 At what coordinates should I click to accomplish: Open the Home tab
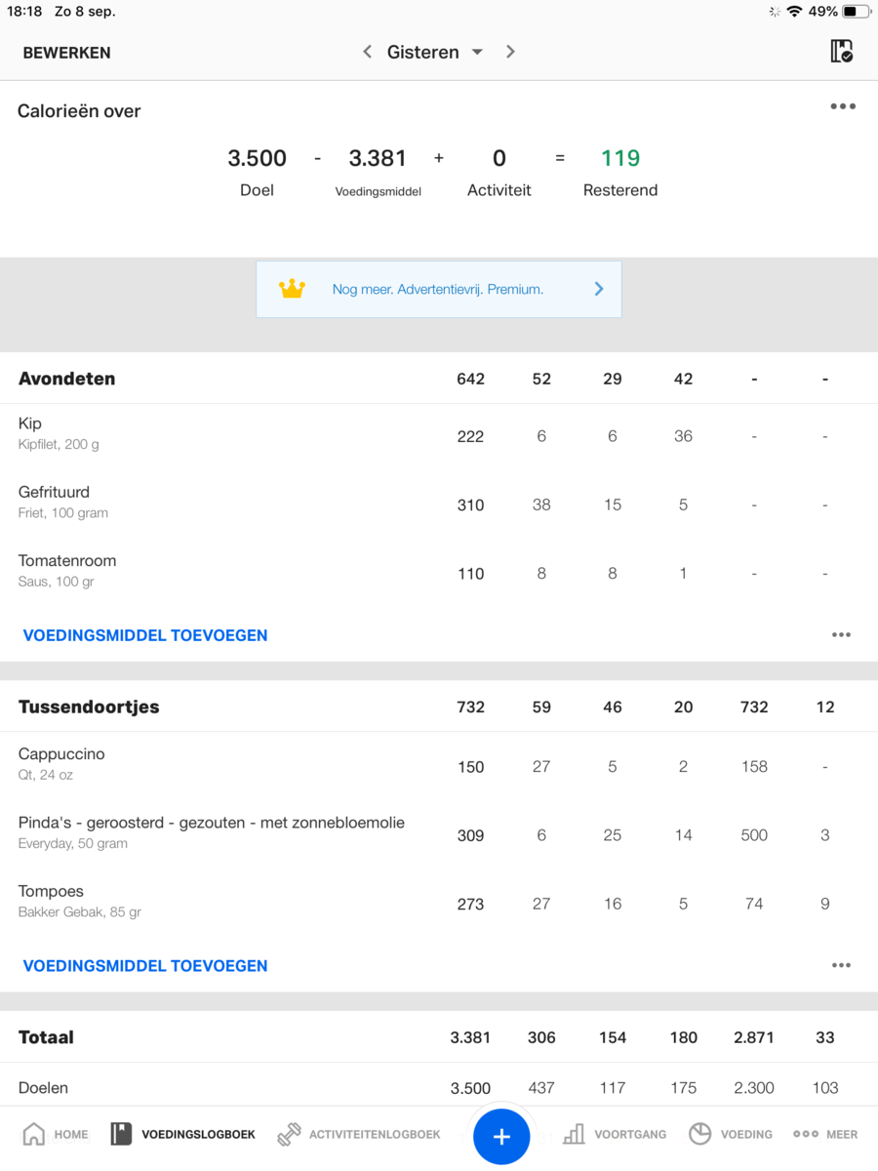(x=34, y=1134)
